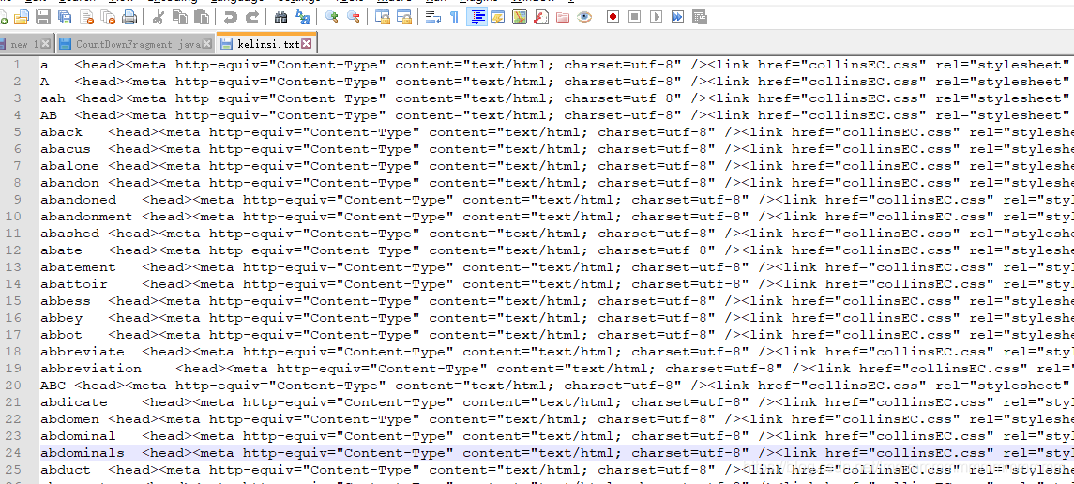Click line number 24 in margin
Image resolution: width=1074 pixels, height=484 pixels.
tap(14, 452)
